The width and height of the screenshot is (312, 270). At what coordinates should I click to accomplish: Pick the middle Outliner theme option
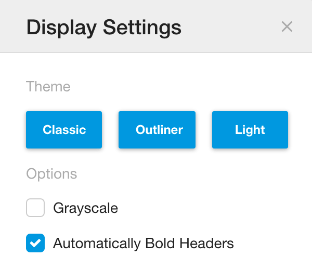[x=157, y=130]
